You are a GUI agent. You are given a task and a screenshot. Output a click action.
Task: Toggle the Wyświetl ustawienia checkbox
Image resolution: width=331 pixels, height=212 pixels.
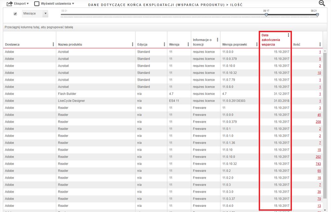pos(37,4)
